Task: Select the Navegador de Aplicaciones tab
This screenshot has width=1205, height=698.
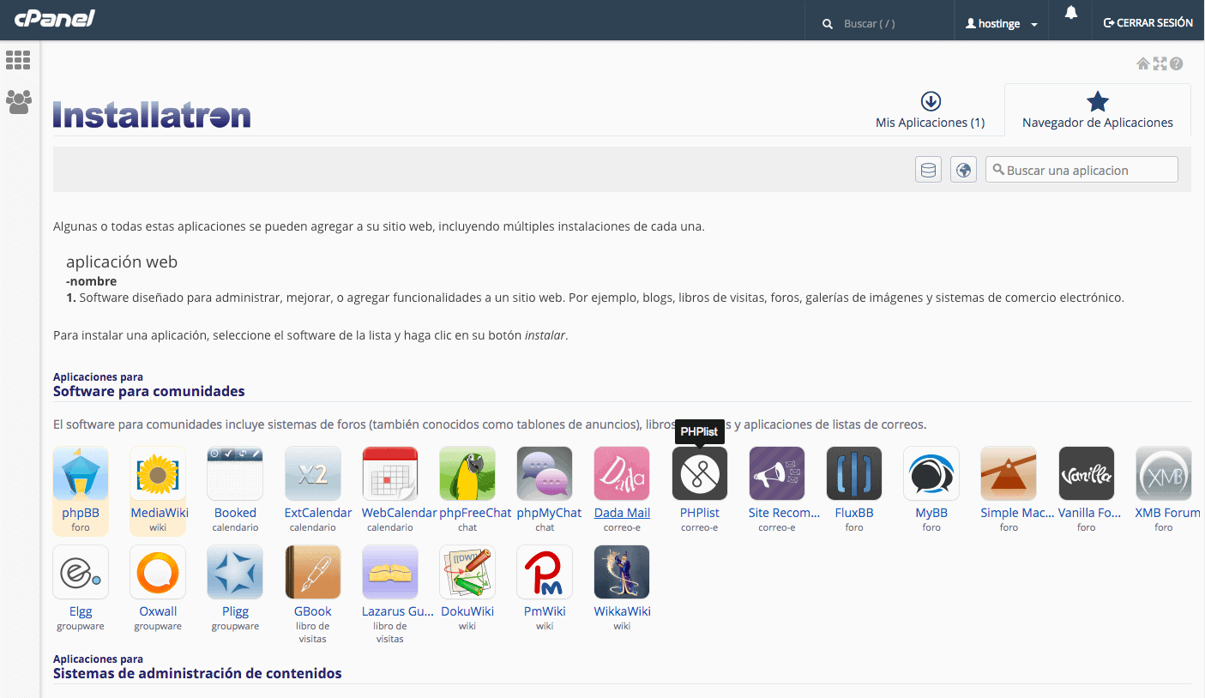Action: pyautogui.click(x=1098, y=111)
